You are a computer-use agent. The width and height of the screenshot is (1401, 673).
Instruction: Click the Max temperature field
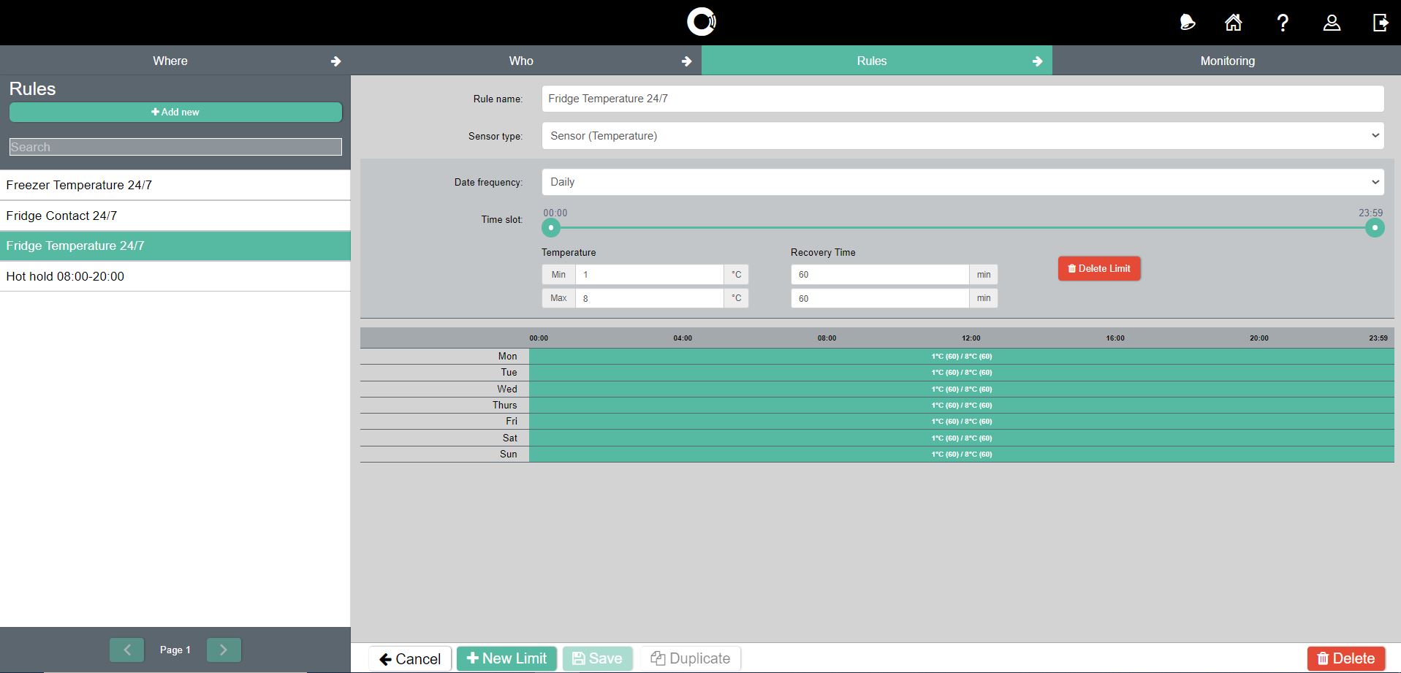tap(649, 298)
